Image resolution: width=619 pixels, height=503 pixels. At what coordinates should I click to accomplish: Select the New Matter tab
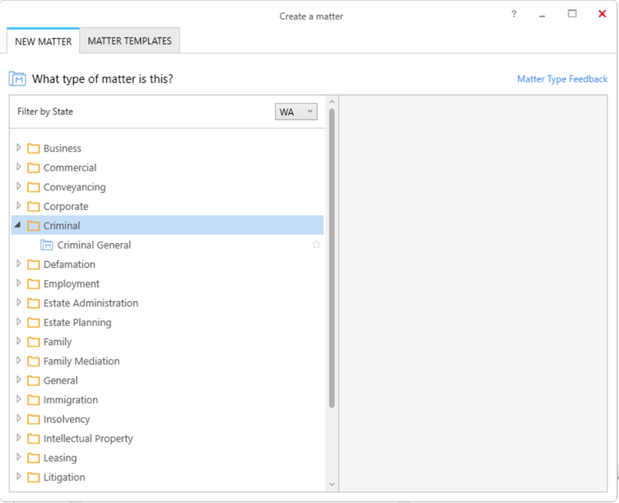pyautogui.click(x=44, y=41)
